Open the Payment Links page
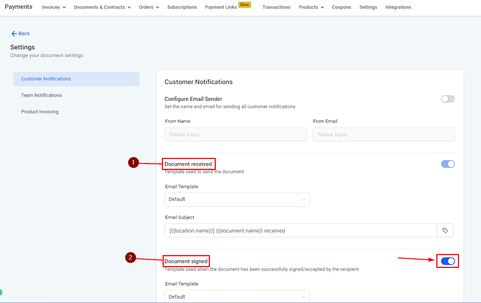Image resolution: width=481 pixels, height=303 pixels. point(221,7)
